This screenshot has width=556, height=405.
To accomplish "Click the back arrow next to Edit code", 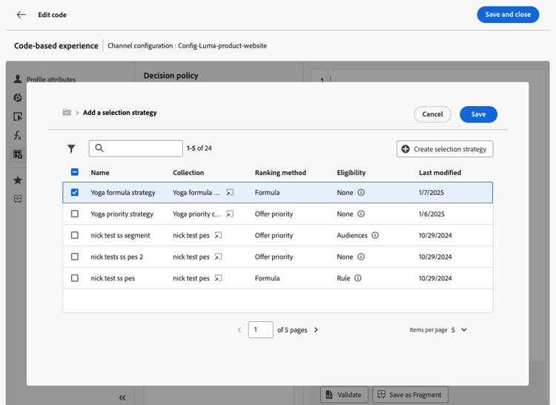I will 21,15.
